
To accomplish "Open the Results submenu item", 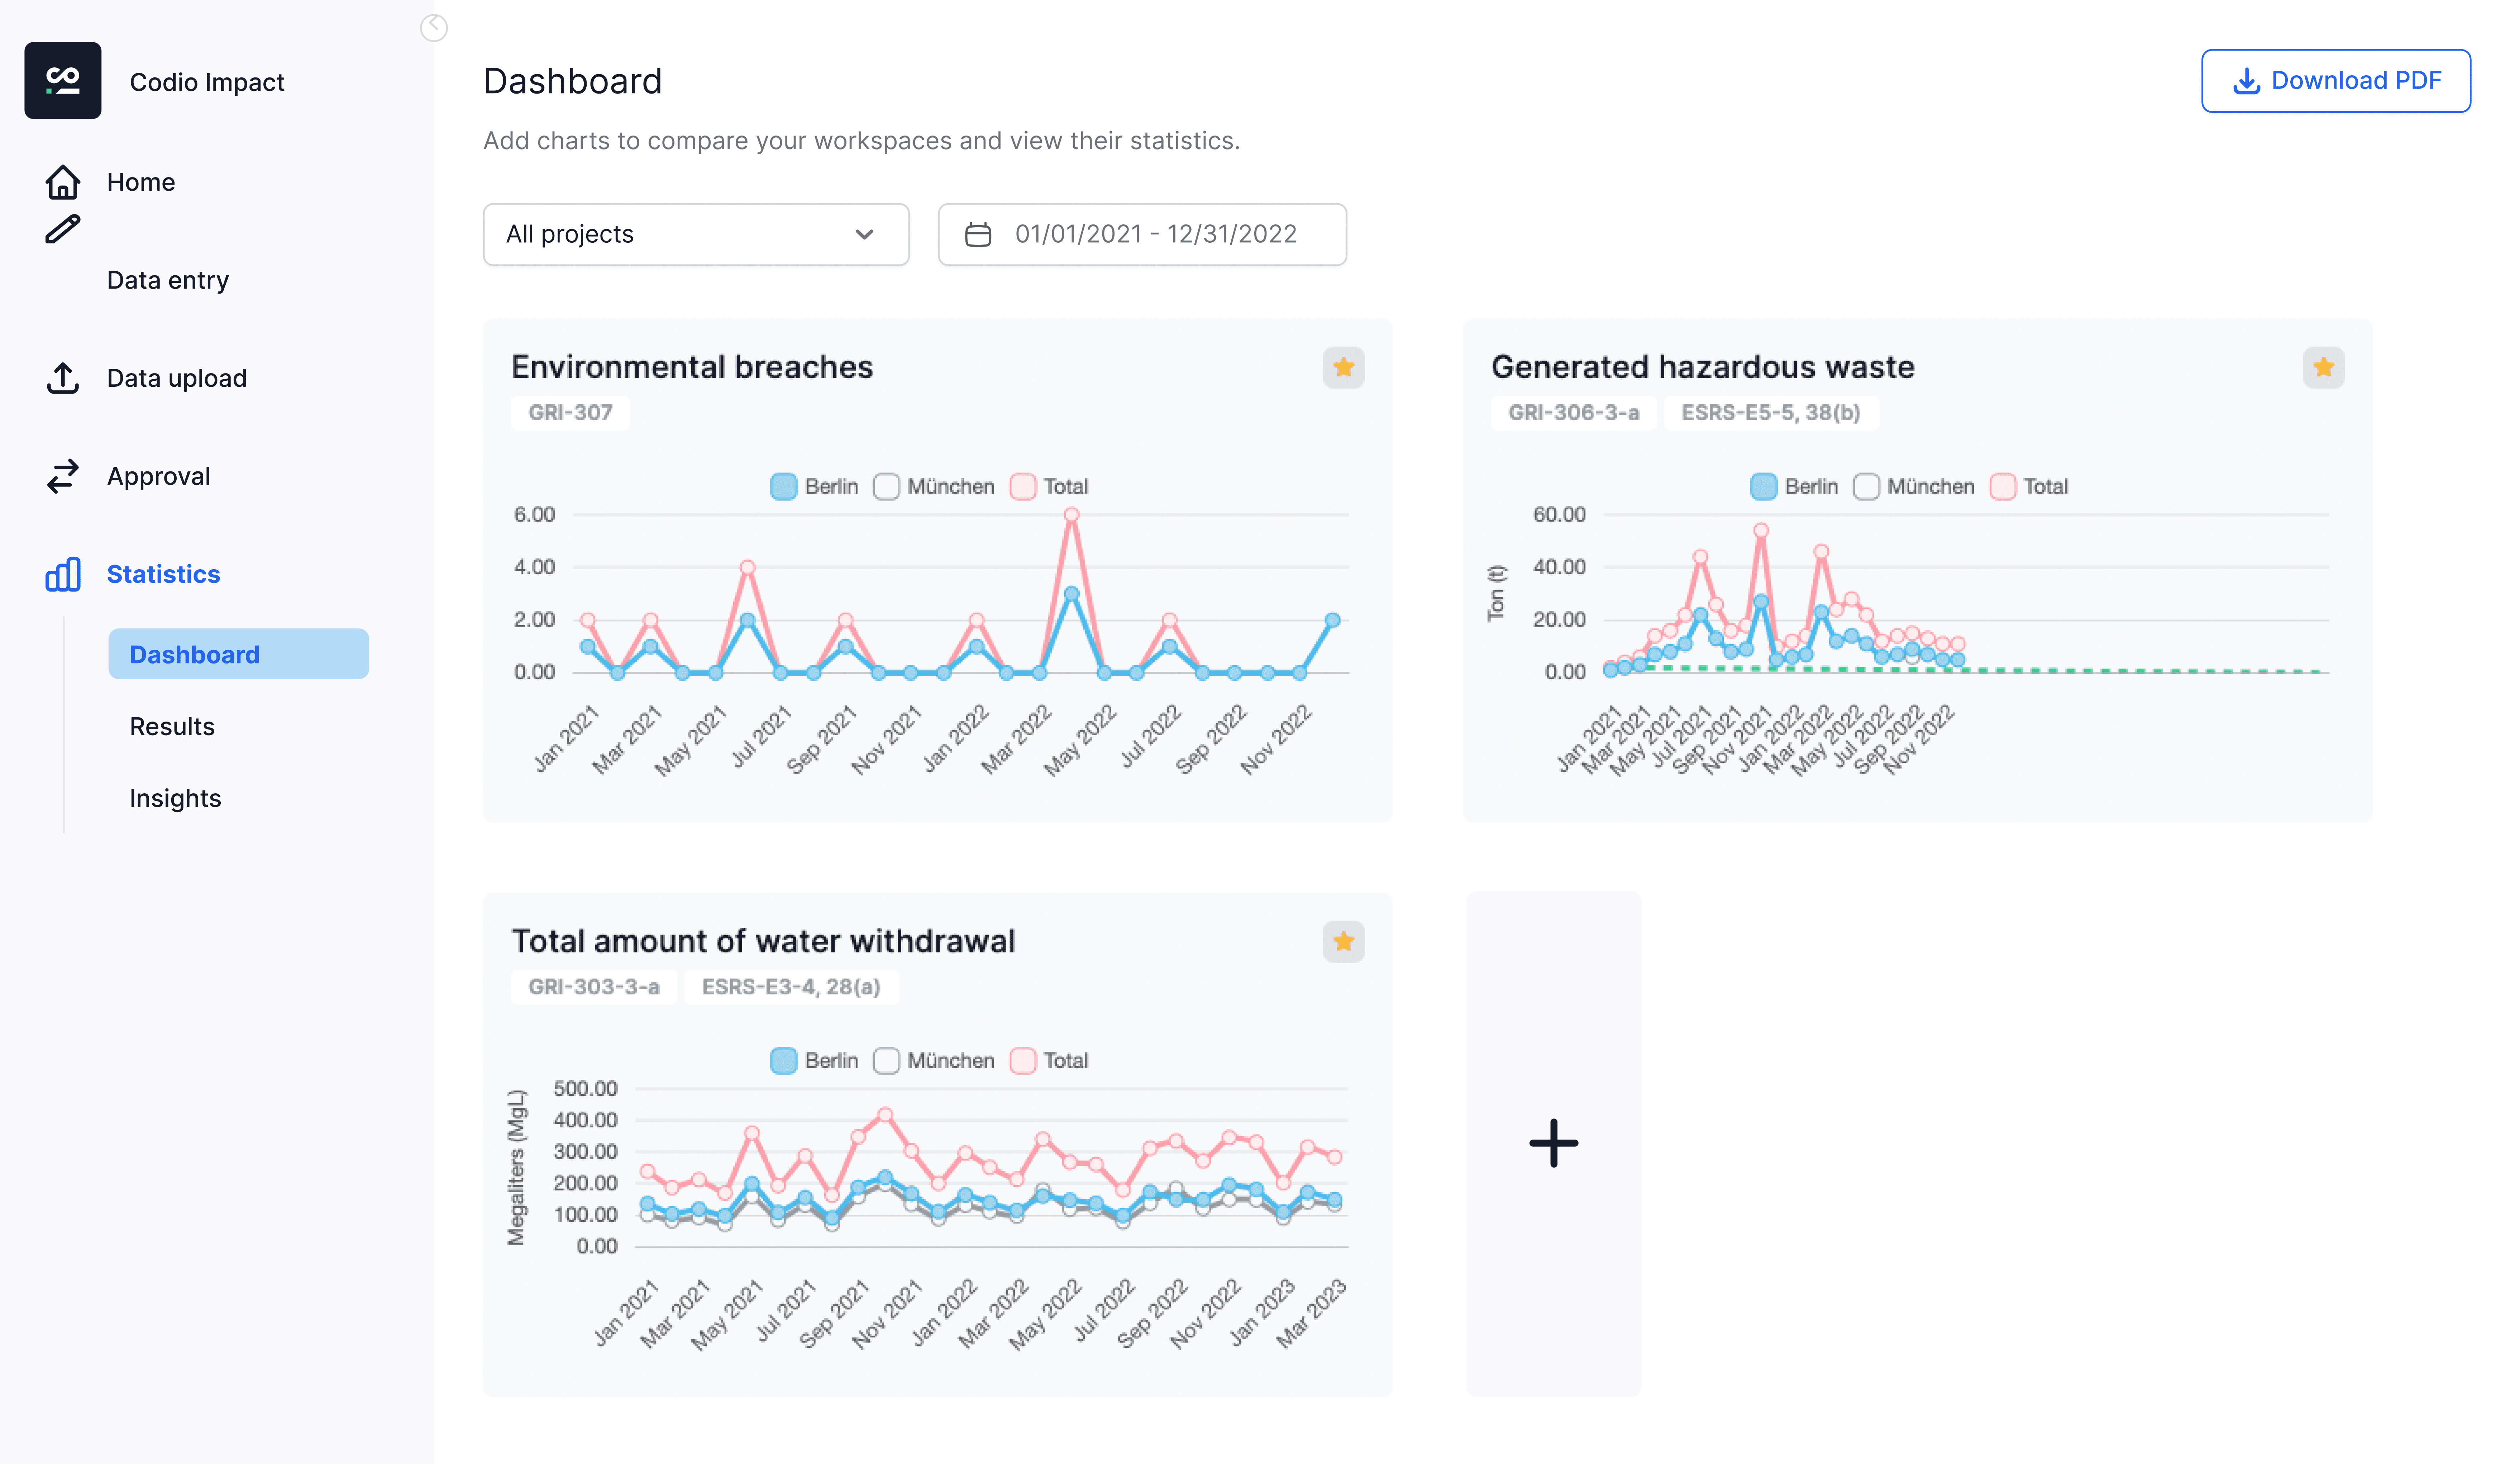I will (x=172, y=726).
